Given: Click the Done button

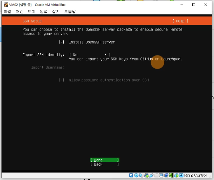Looking at the screenshot, I should (x=105, y=160).
